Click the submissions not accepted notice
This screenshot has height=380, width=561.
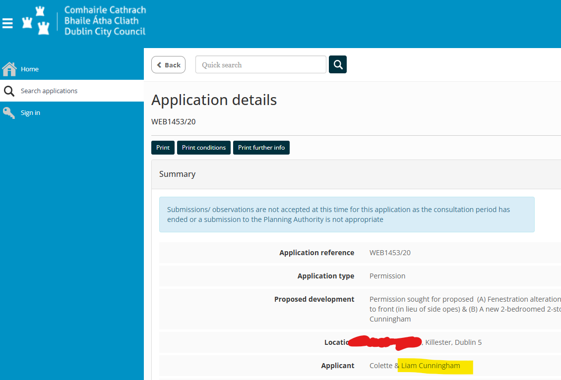(347, 215)
